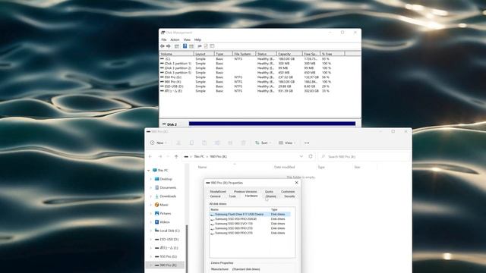Go up one level in Explorer
Viewport: 486px width, 273px height.
pos(176,157)
